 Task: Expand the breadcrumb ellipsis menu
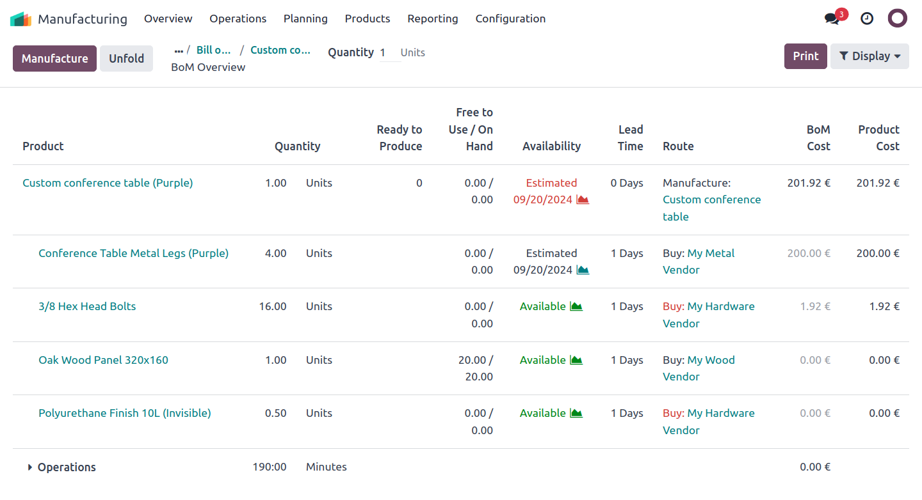(178, 51)
